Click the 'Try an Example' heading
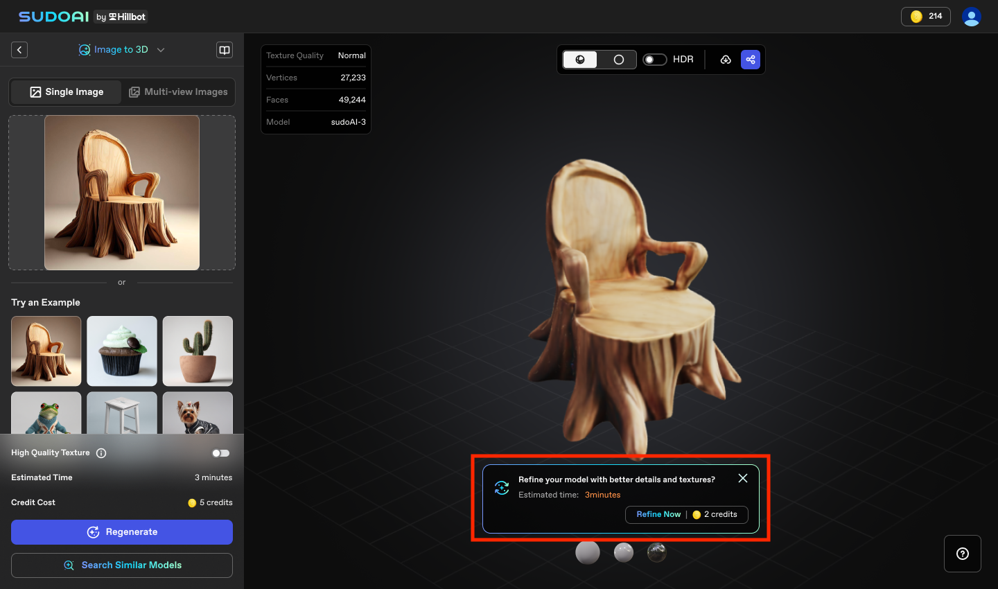 pos(46,303)
